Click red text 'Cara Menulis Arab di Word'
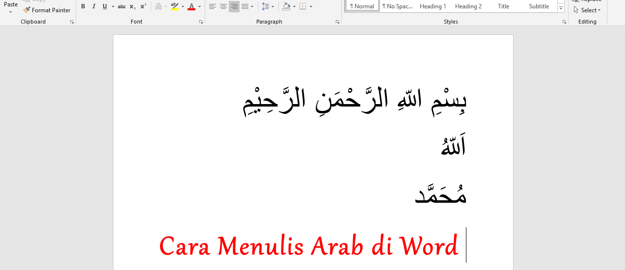Image resolution: width=625 pixels, height=270 pixels. (309, 246)
